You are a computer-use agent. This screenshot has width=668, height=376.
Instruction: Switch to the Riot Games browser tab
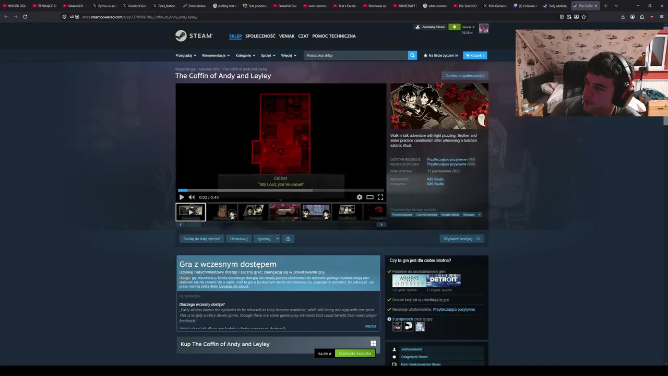point(494,6)
